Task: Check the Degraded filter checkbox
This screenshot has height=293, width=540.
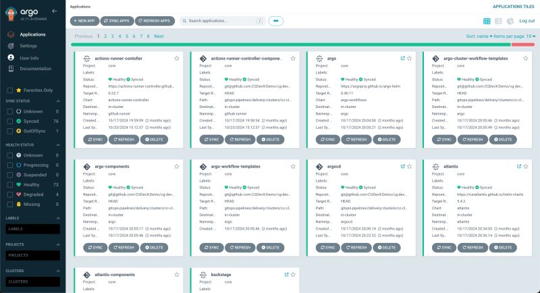Action: click(x=9, y=194)
